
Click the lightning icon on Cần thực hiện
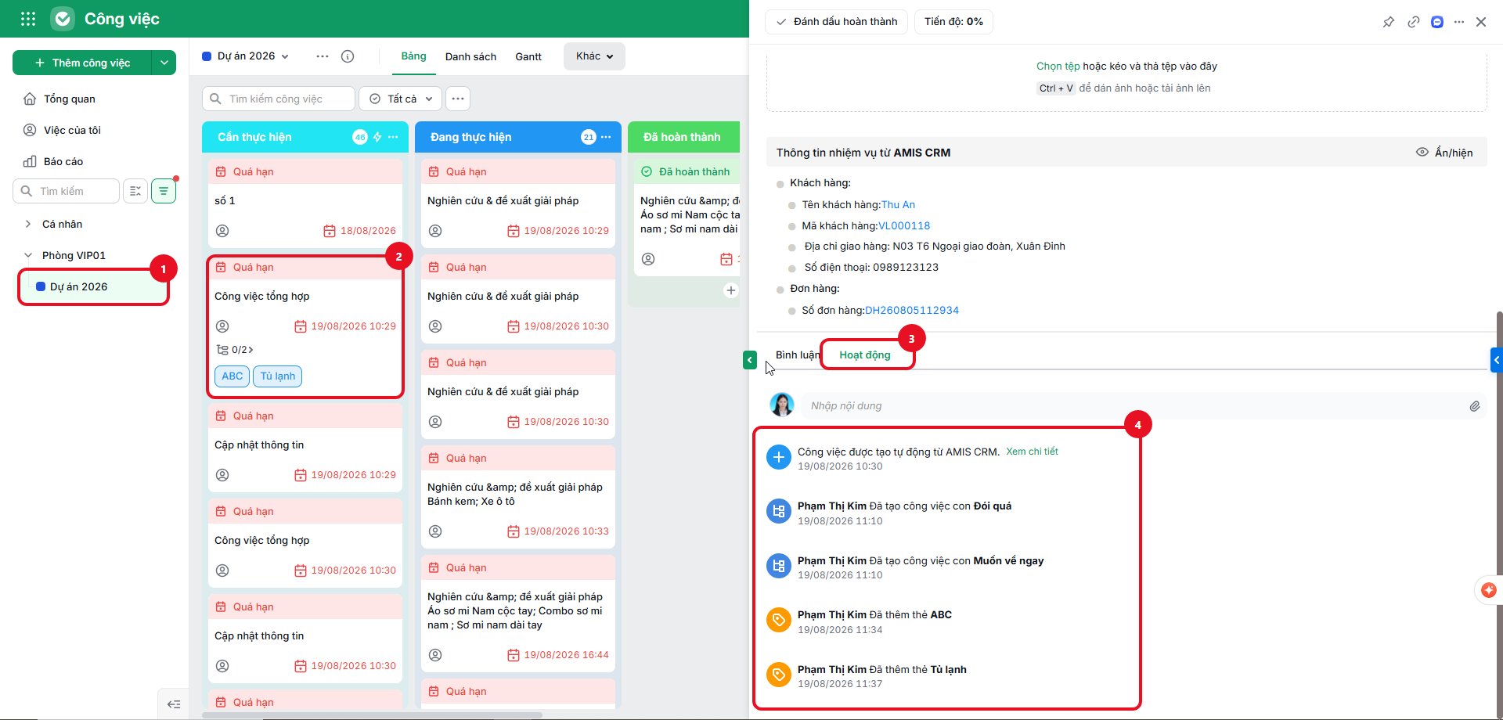click(377, 137)
